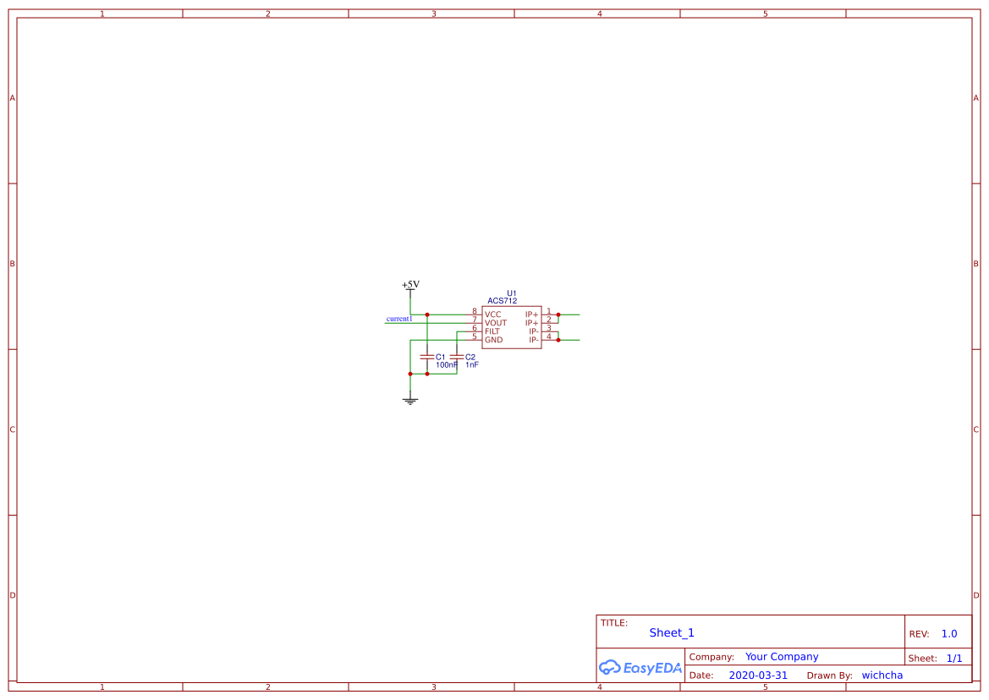Click the junction dot near pin 1
989x700 pixels.
(x=558, y=314)
